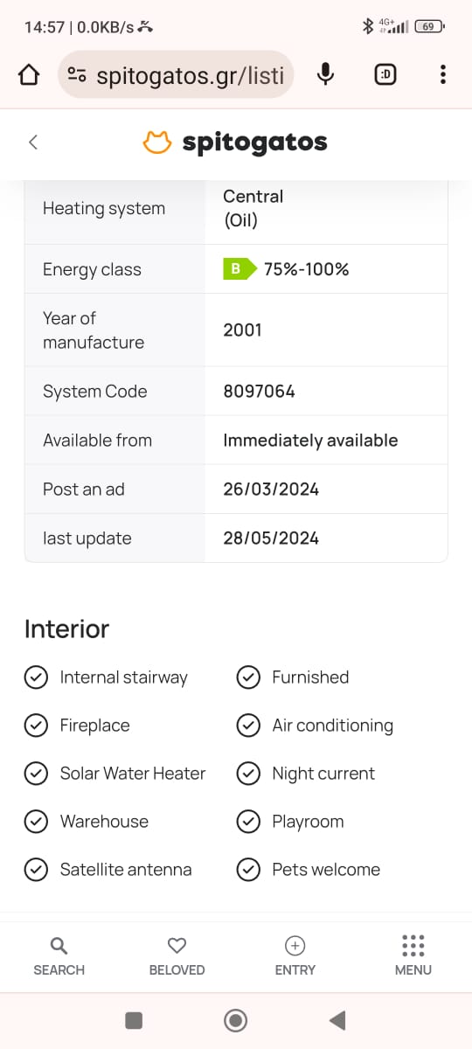Tap the Android back triangle button

tap(337, 1020)
